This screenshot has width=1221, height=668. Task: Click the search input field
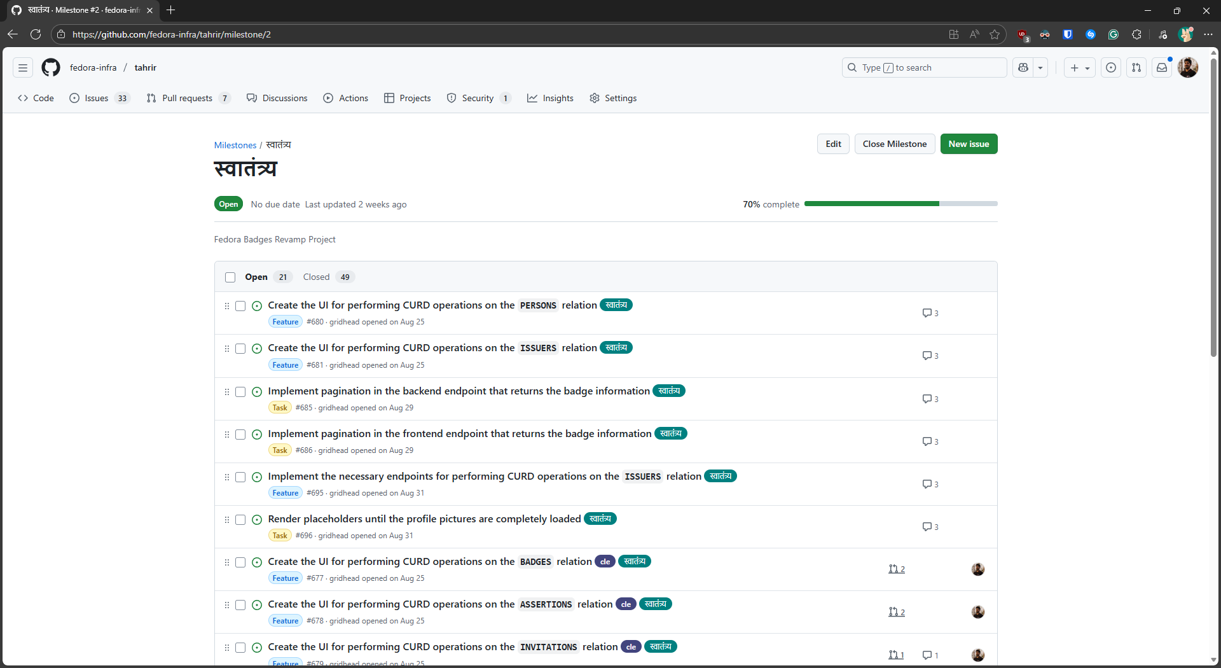coord(924,67)
